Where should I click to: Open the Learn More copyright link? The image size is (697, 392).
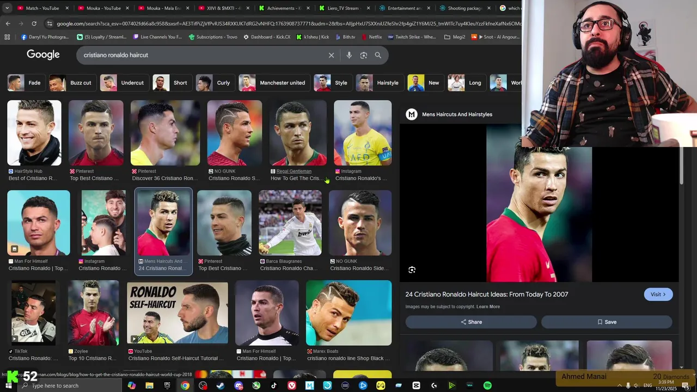click(x=488, y=307)
